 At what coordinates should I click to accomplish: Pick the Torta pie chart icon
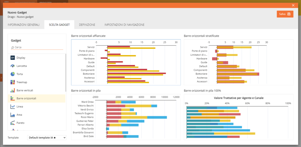[13, 74]
